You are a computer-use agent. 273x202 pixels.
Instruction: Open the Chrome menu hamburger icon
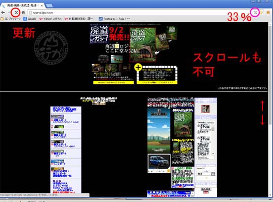coord(268,13)
